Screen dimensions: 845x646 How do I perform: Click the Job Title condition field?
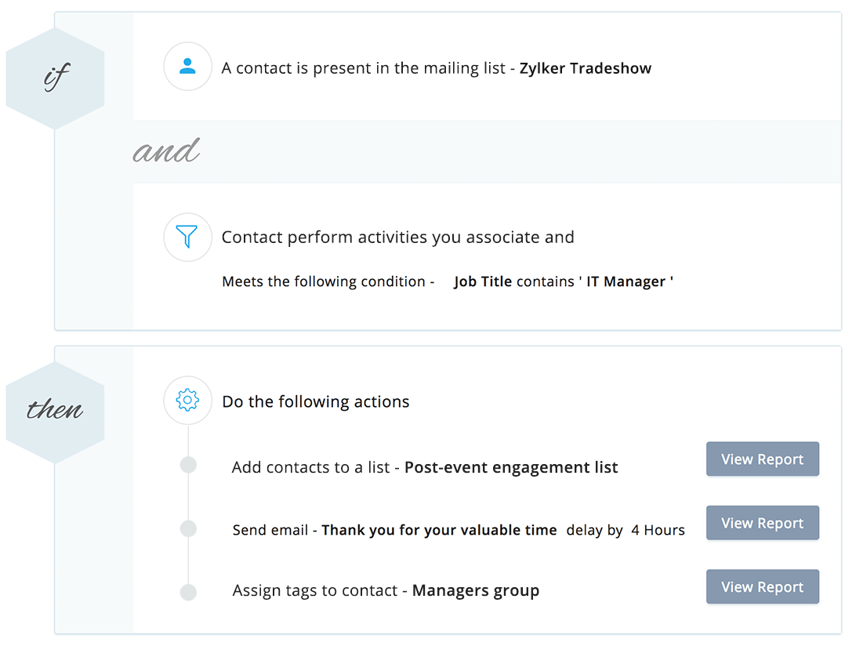click(483, 281)
